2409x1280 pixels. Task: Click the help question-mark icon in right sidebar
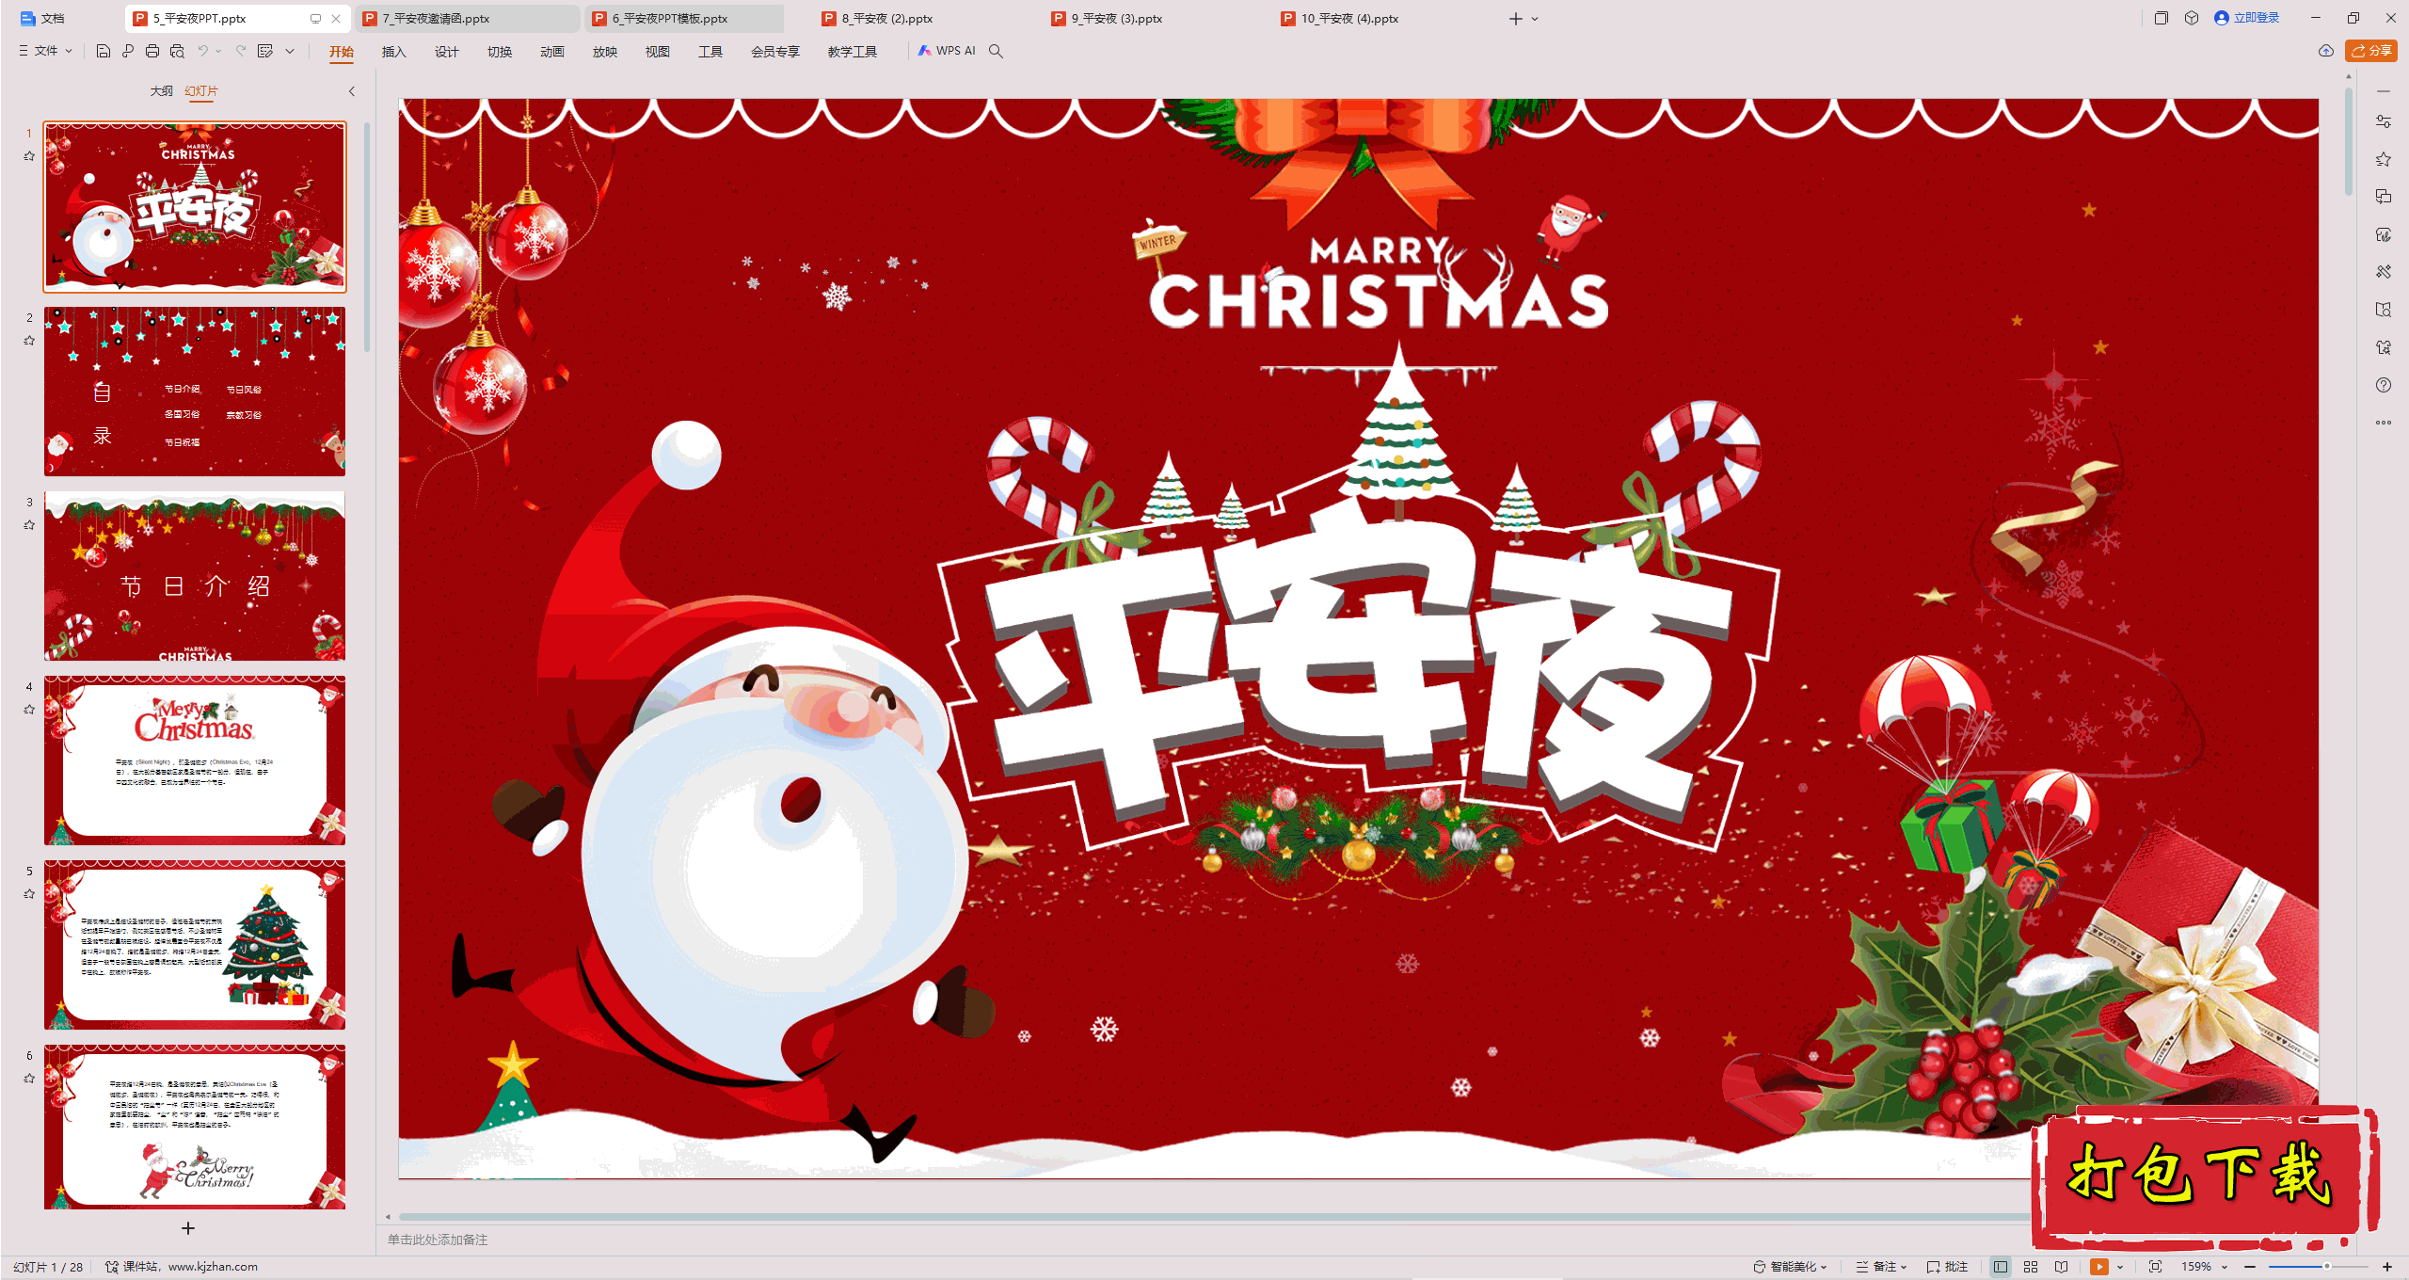pos(2384,385)
